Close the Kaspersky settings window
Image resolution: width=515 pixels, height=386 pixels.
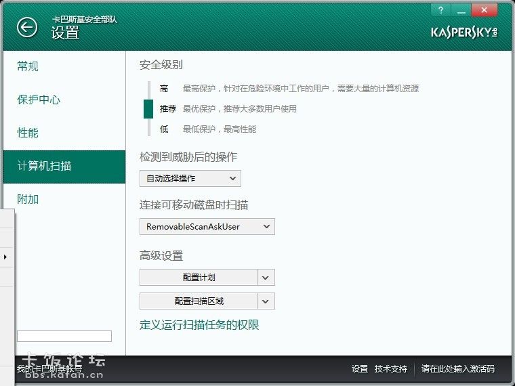(484, 10)
